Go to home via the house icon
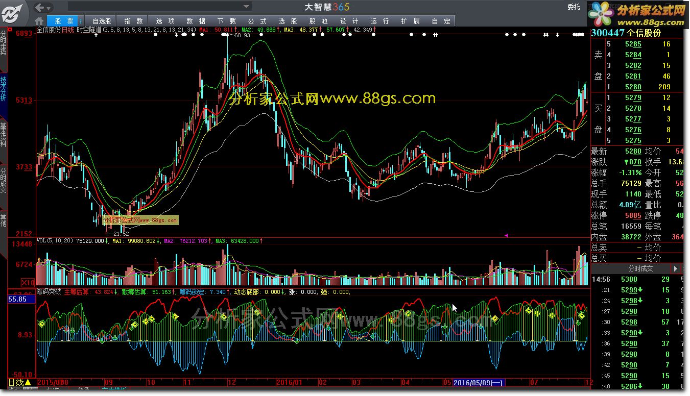 click(x=39, y=21)
